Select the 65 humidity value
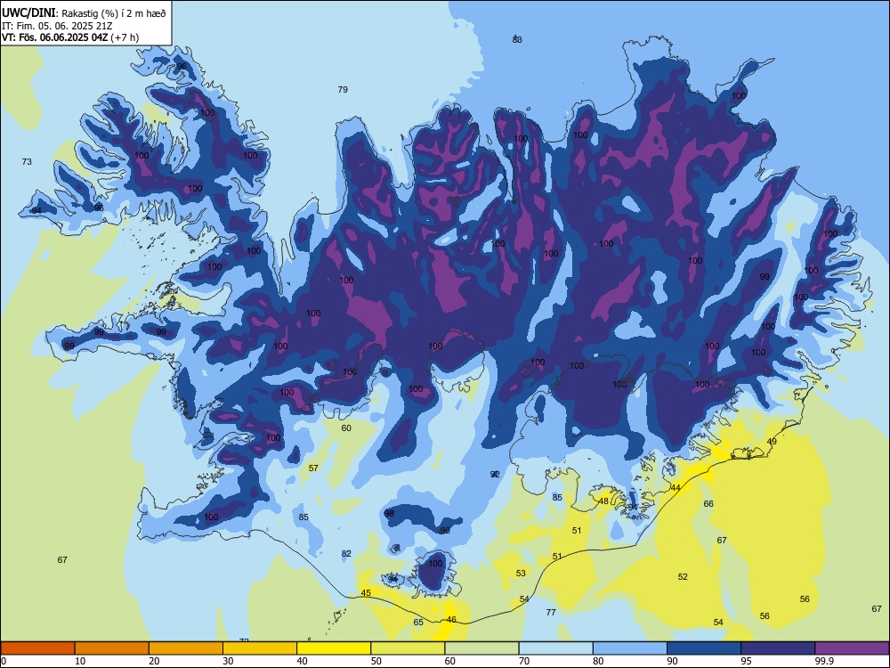The height and width of the screenshot is (668, 890). click(418, 622)
